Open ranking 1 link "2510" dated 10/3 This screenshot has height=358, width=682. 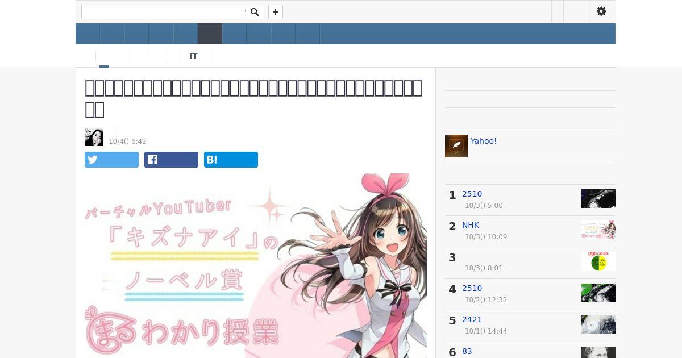[x=472, y=194]
